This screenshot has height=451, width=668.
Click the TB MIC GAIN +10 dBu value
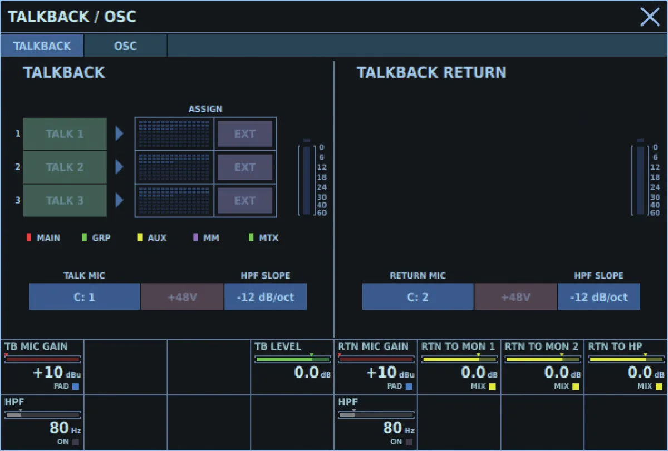coord(57,373)
